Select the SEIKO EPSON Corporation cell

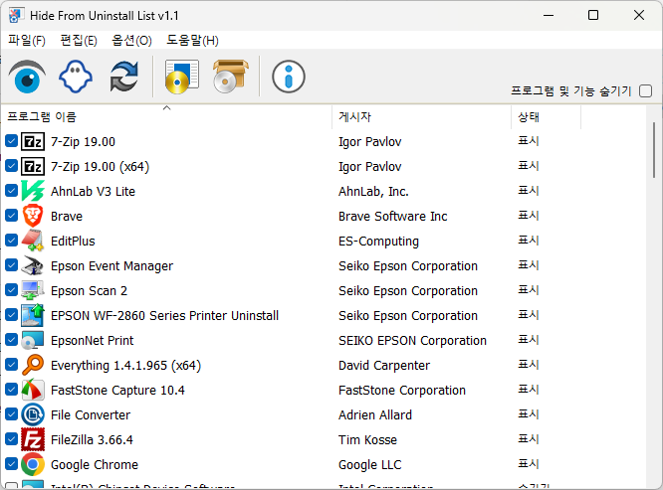(x=412, y=340)
